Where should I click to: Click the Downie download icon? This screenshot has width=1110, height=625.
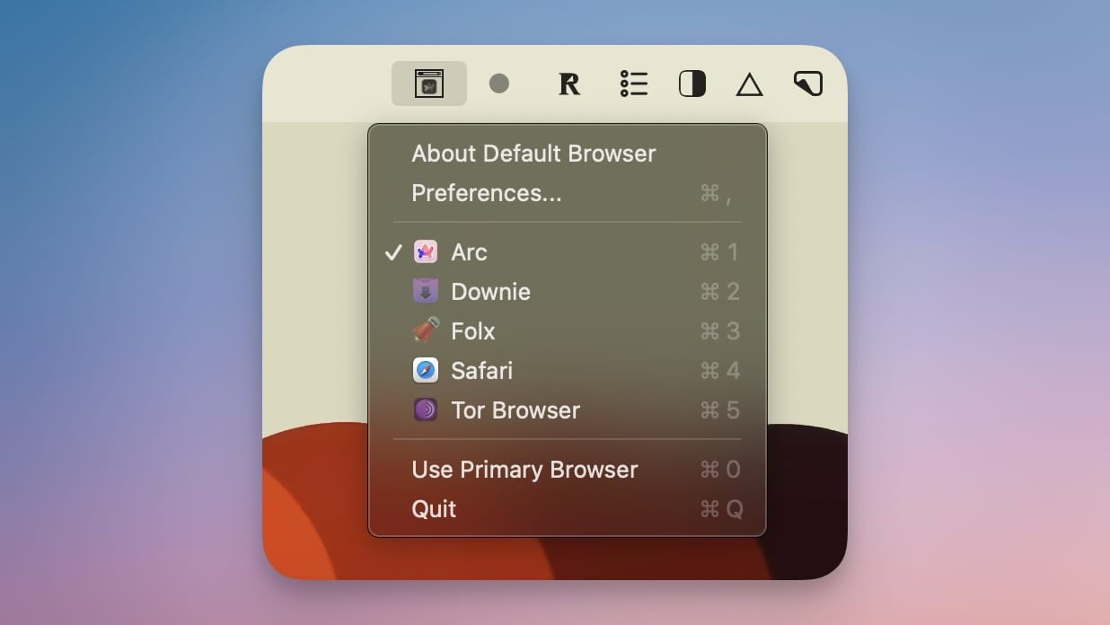point(425,291)
